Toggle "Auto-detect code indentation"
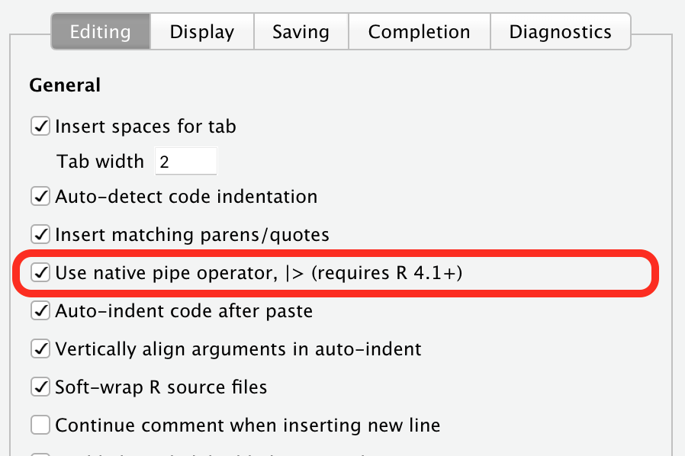Image resolution: width=685 pixels, height=456 pixels. pyautogui.click(x=40, y=196)
